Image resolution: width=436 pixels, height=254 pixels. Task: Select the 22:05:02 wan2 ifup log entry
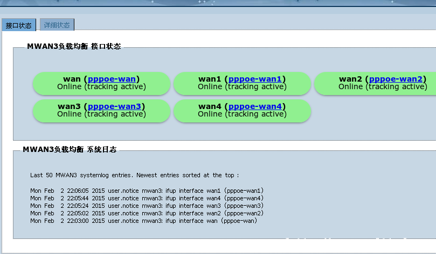pyautogui.click(x=147, y=213)
